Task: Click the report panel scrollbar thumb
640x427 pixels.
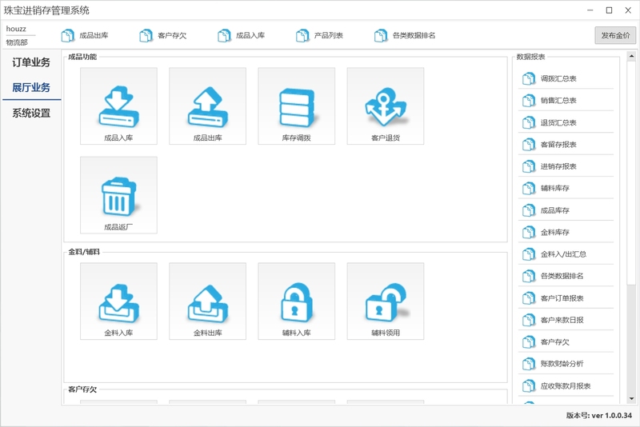Action: [631, 173]
